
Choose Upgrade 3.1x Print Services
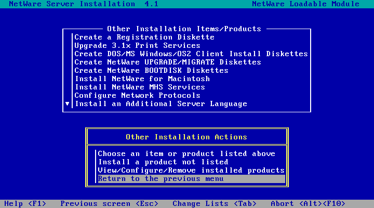tap(137, 45)
